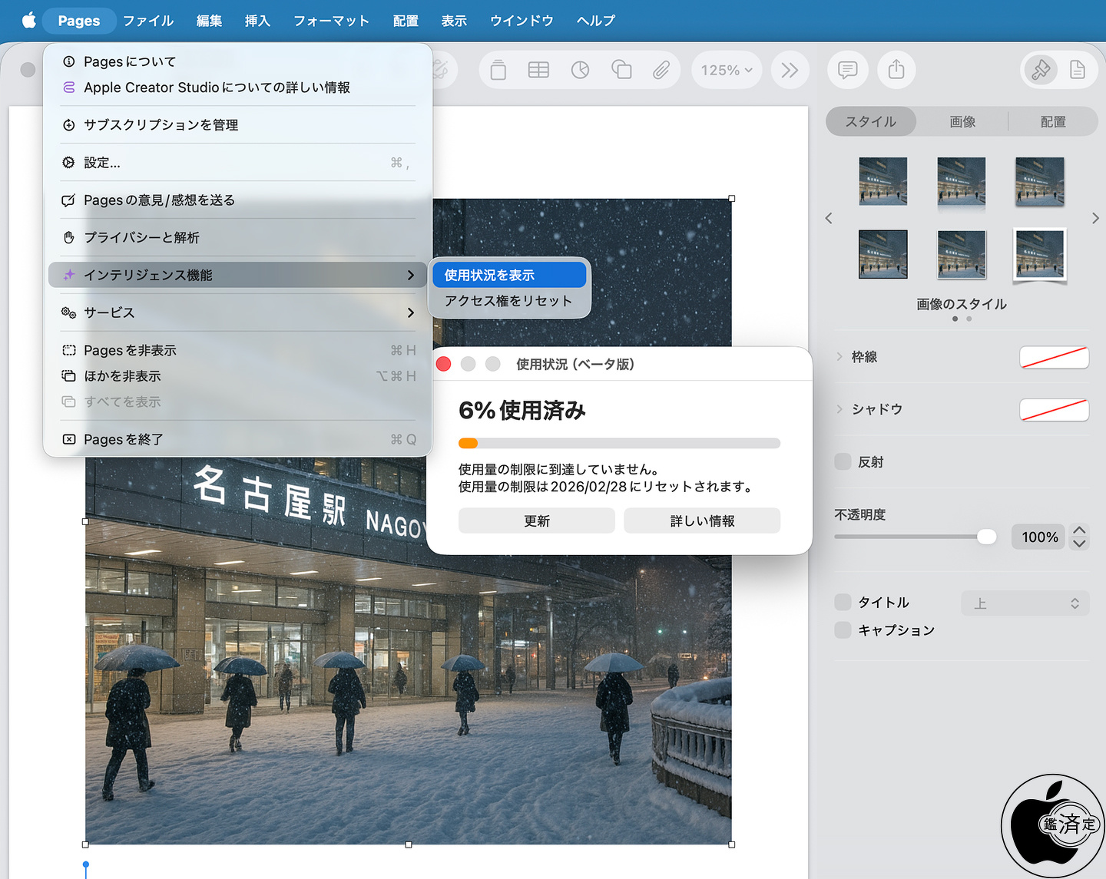1106x879 pixels.
Task: Open the Document inspector icon
Action: [1078, 71]
